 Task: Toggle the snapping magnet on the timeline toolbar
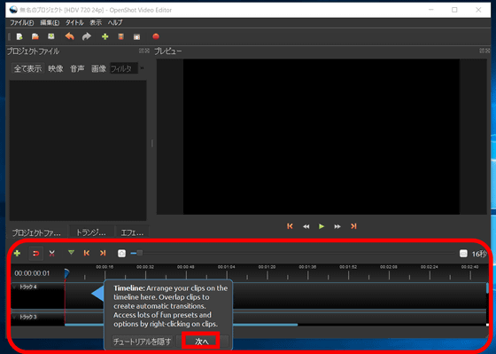36,253
